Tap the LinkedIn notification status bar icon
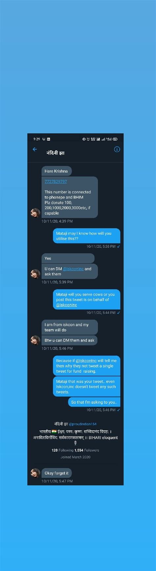 [x=48, y=139]
